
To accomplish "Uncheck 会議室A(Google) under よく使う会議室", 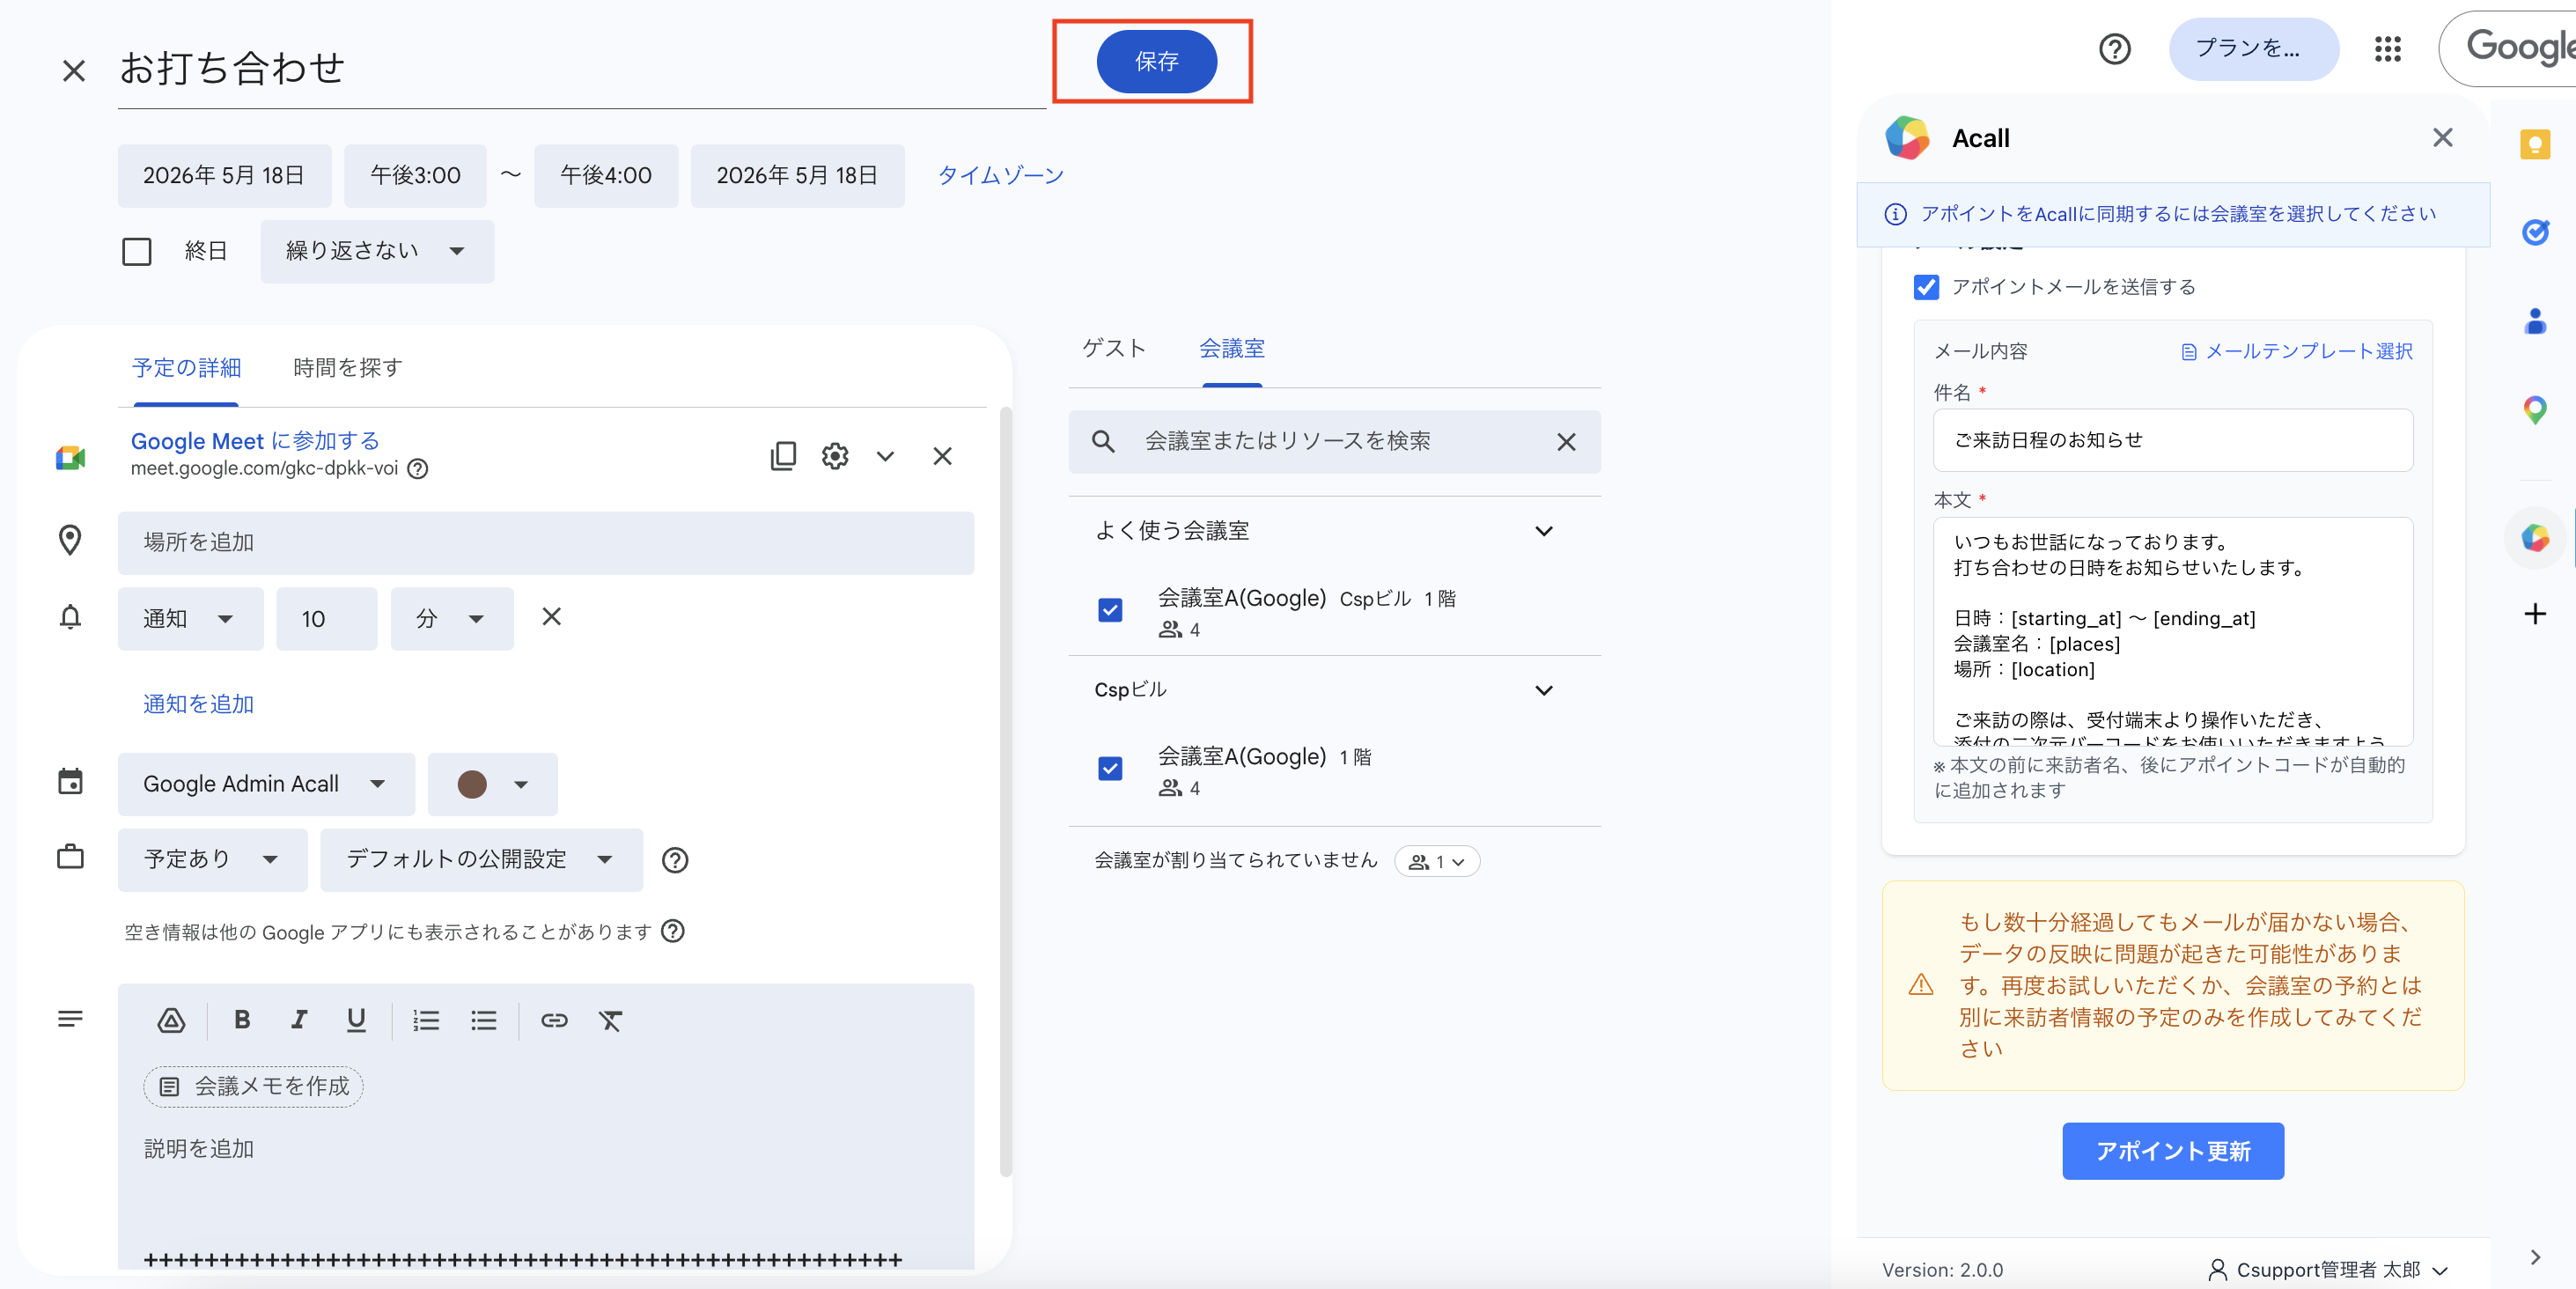I will tap(1110, 610).
